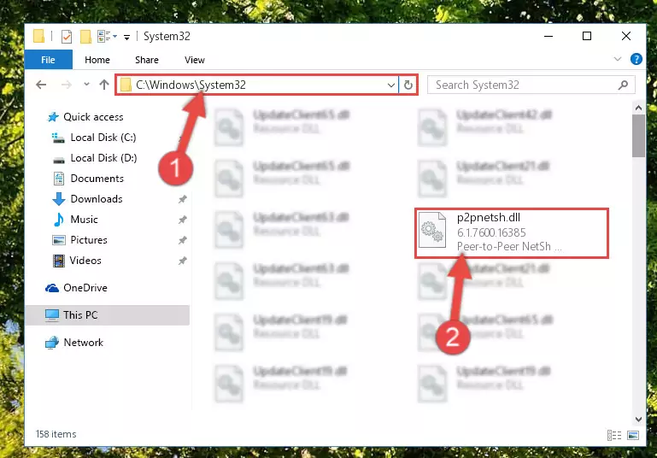Switch to Details view in the status bar
This screenshot has height=458, width=657.
614,436
